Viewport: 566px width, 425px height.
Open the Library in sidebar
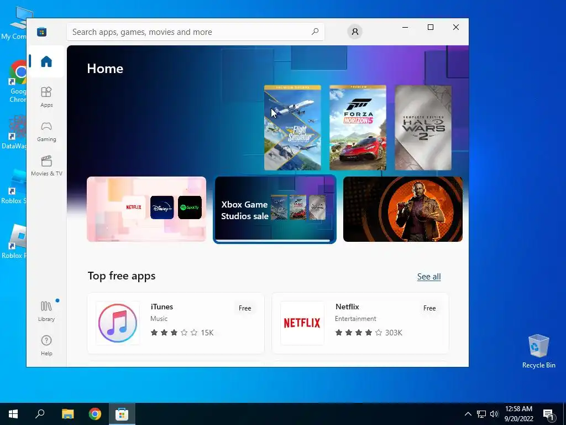(x=46, y=311)
